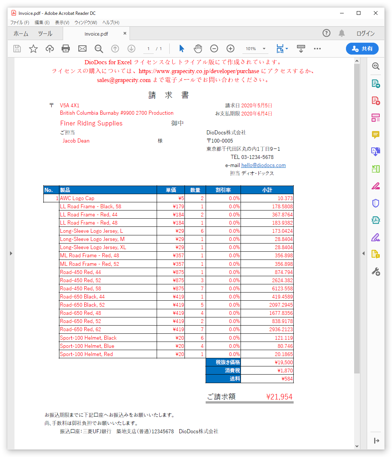
Task: Choose the Selection arrow tool
Action: click(182, 49)
